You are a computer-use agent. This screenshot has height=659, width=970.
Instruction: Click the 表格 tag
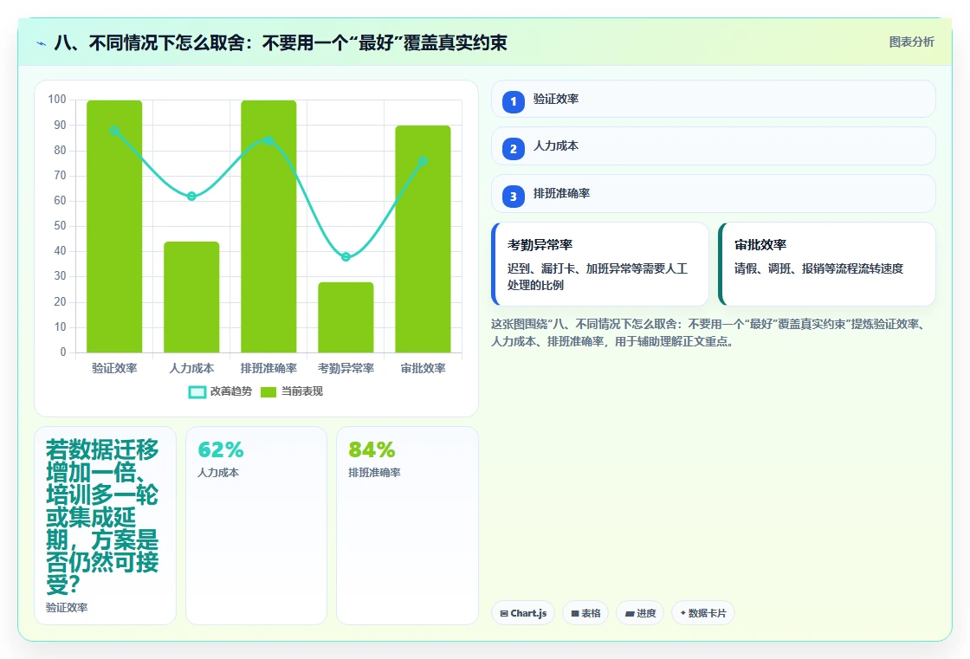tap(585, 613)
